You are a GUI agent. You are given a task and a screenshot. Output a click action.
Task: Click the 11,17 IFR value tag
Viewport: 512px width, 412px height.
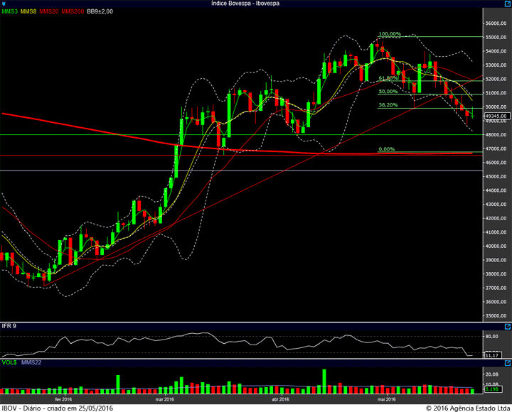493,355
